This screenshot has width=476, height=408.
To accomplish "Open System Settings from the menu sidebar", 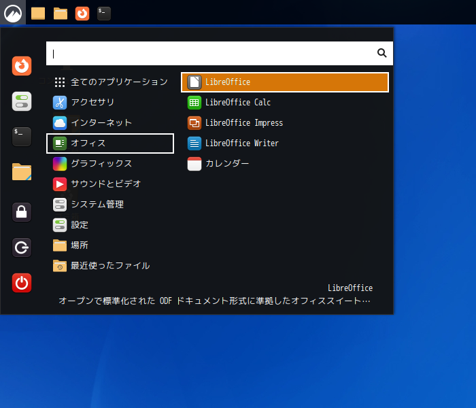I will click(x=22, y=101).
